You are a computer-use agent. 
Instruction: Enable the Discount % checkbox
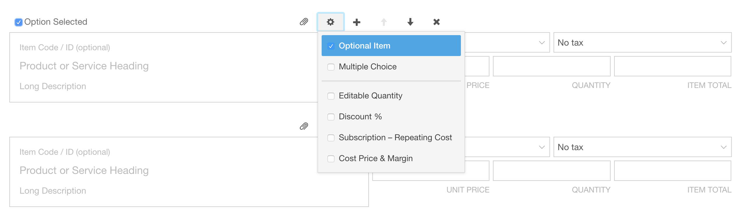pyautogui.click(x=331, y=117)
